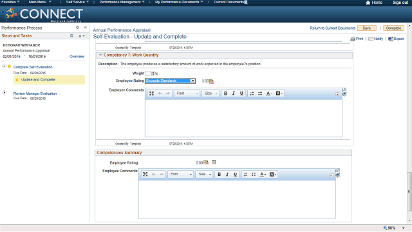412x232 pixels.
Task: Click the refresh icon in Steps and Tasks
Action: pos(71,35)
